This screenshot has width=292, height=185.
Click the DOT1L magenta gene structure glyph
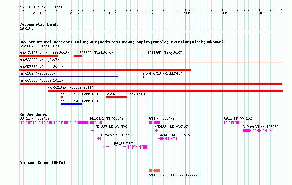point(54,122)
